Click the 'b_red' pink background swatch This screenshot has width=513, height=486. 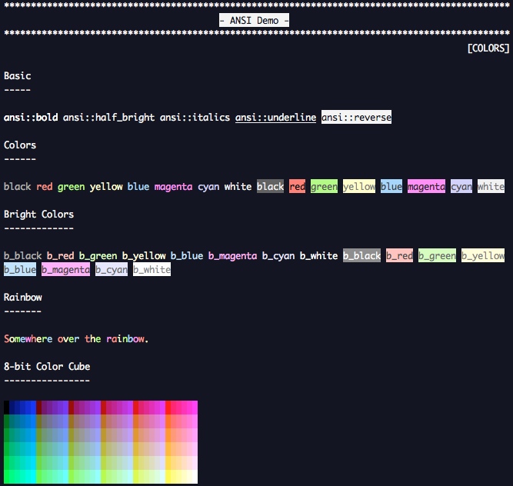pyautogui.click(x=399, y=255)
